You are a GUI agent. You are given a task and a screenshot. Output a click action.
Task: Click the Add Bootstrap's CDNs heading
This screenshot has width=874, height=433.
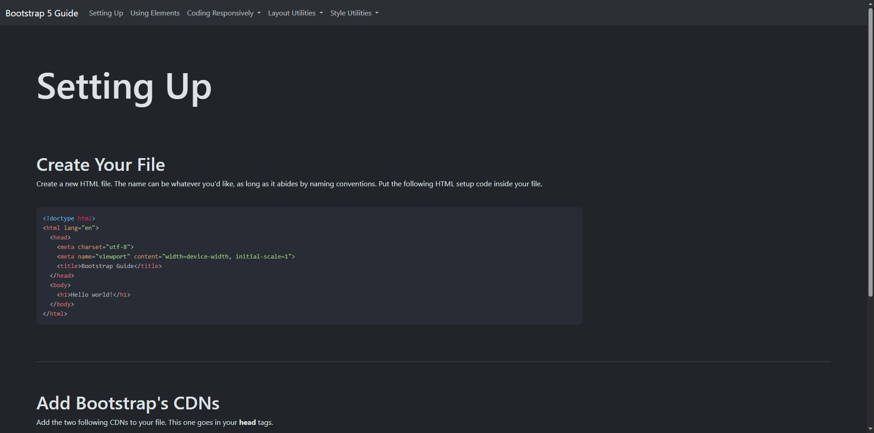point(128,403)
